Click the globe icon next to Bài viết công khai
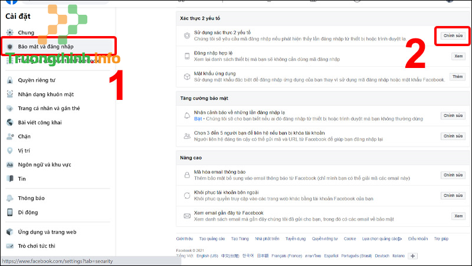Image resolution: width=472 pixels, height=266 pixels. [x=10, y=122]
